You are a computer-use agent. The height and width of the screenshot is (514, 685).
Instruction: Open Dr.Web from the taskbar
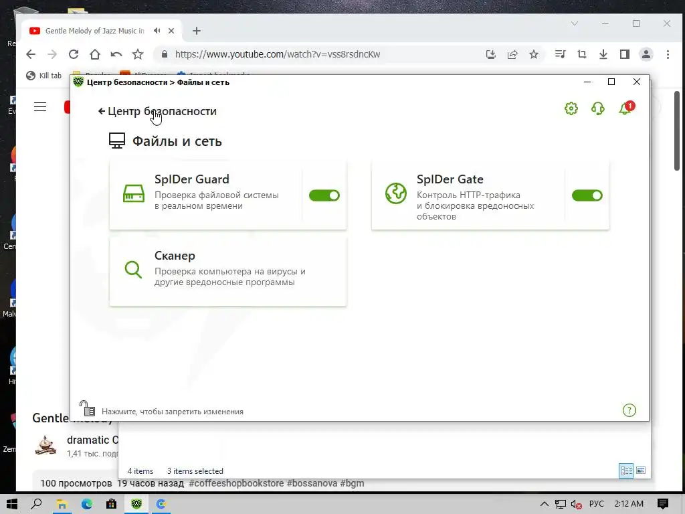point(136,504)
